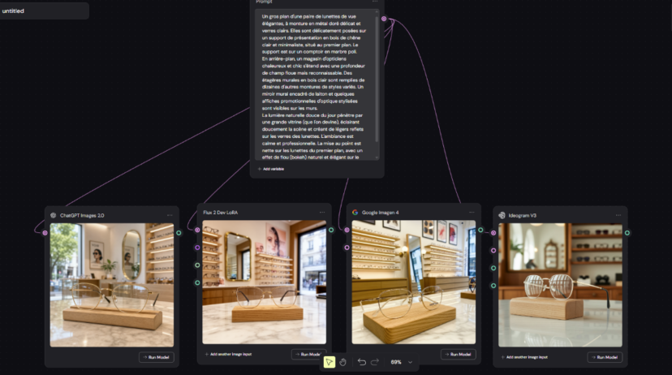This screenshot has height=375, width=672.
Task: Click Ideogram V3 output connector
Action: point(627,233)
